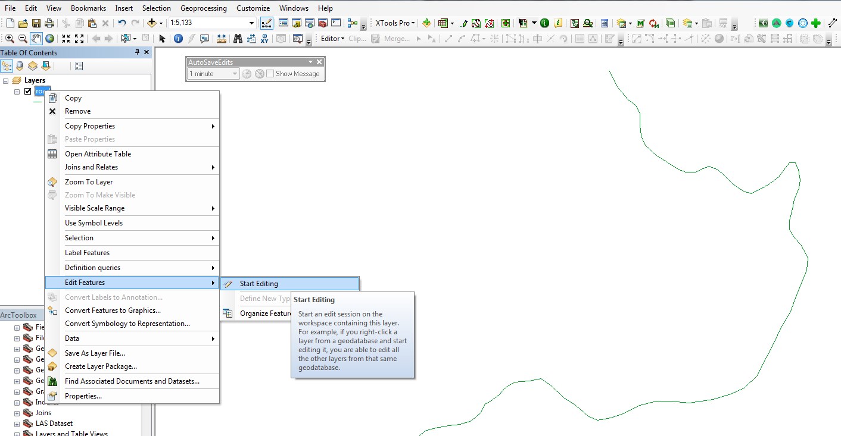
Task: Enable the Show Message checkbox
Action: pos(270,74)
